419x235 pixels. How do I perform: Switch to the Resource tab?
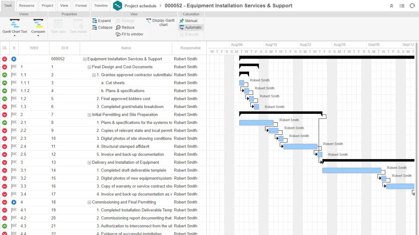coord(26,6)
